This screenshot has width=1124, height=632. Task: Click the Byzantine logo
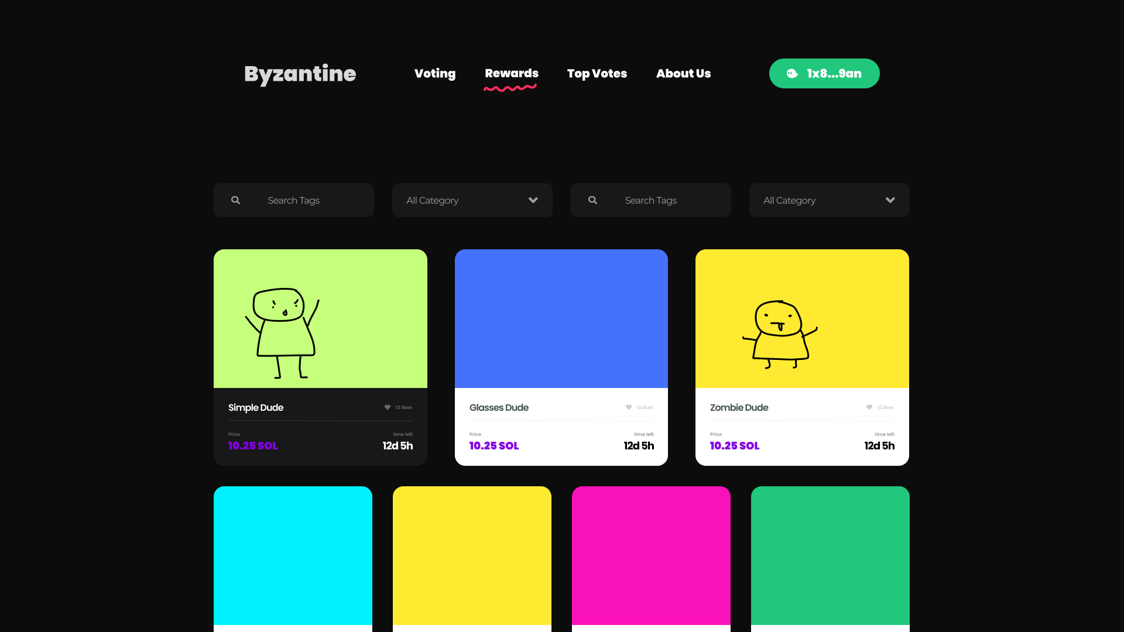300,74
